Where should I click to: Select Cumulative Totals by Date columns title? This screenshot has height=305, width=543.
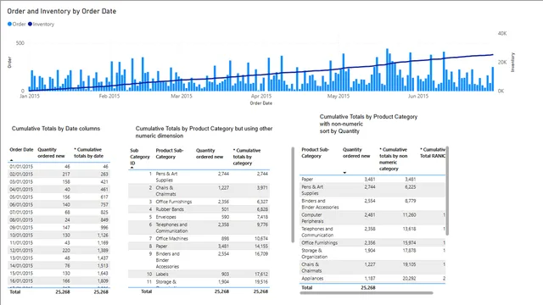[x=56, y=128]
